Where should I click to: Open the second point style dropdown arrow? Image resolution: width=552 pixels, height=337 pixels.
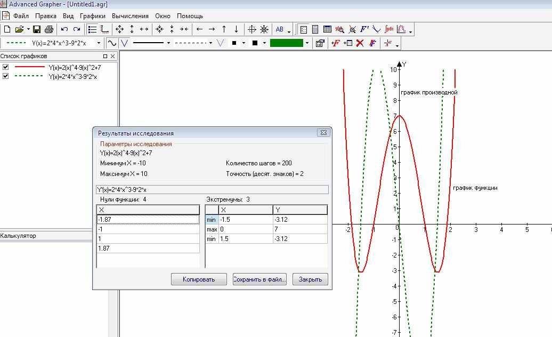coord(264,43)
